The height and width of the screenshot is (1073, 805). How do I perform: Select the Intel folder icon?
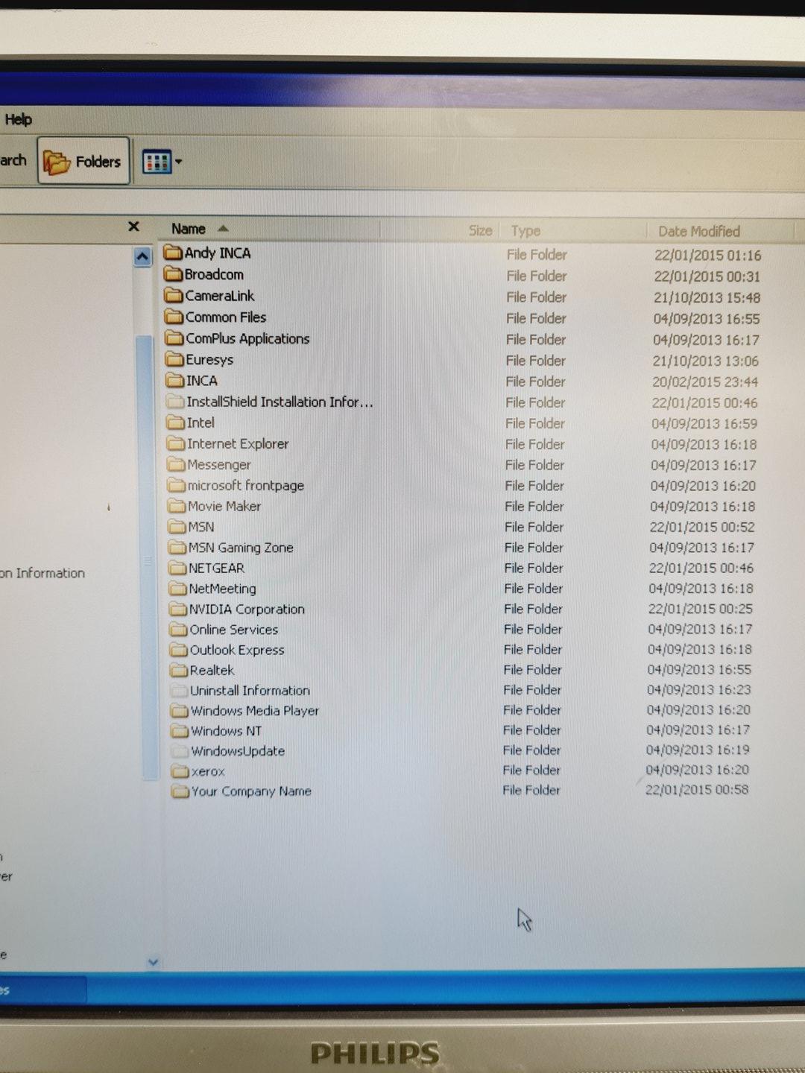pyautogui.click(x=176, y=422)
